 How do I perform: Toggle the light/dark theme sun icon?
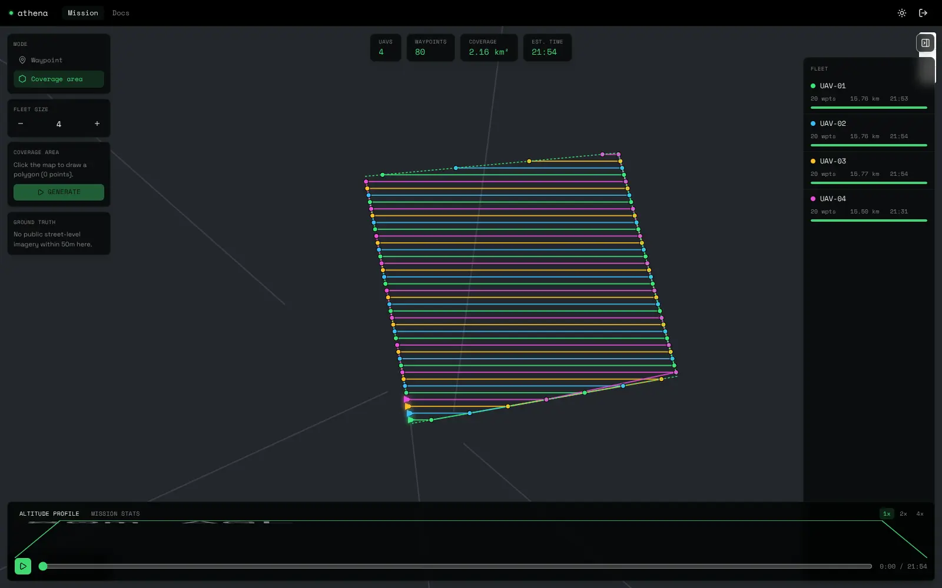pos(901,13)
